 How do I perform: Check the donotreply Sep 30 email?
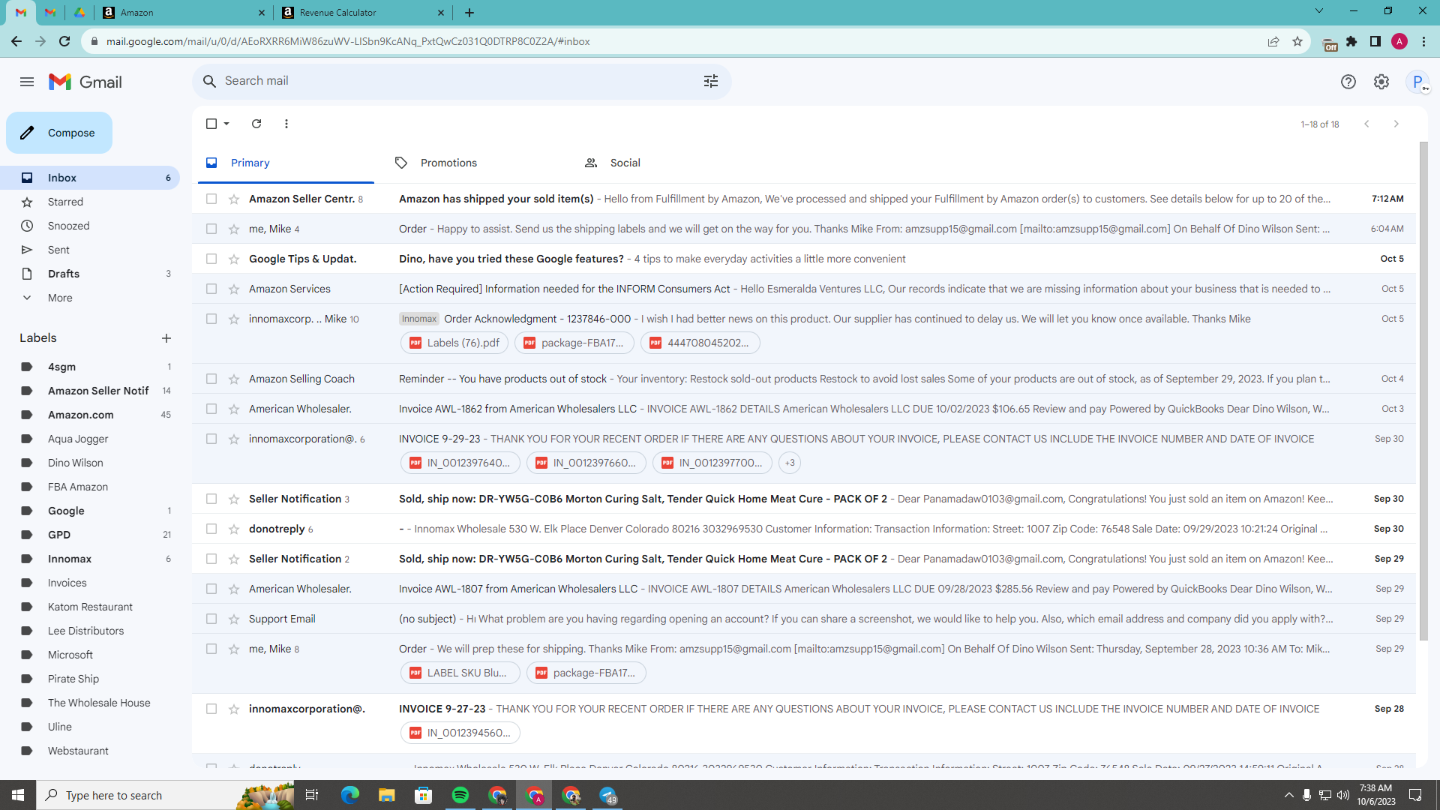211,529
